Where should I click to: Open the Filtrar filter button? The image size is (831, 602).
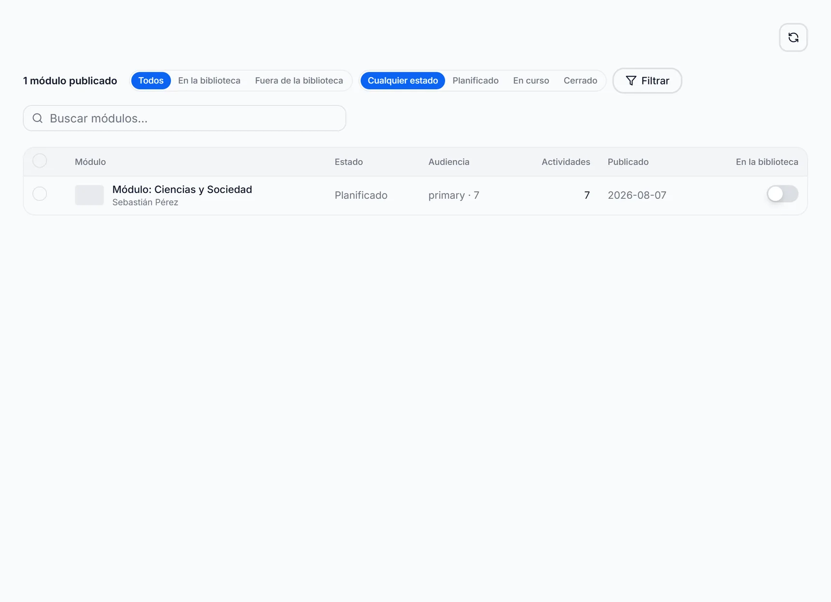(647, 81)
